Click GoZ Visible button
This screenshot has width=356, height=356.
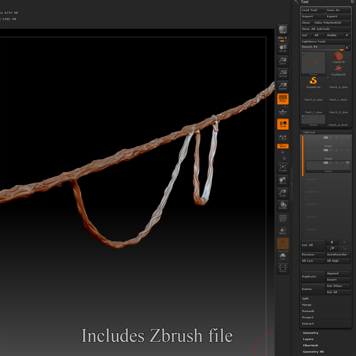(335, 35)
